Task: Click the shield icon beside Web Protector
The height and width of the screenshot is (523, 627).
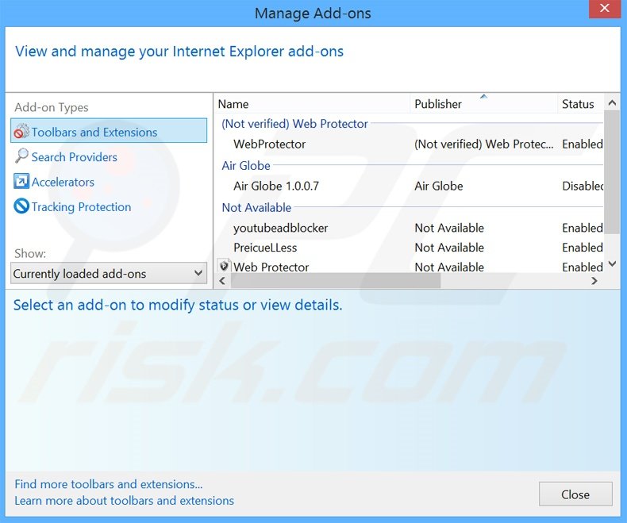Action: click(x=224, y=267)
